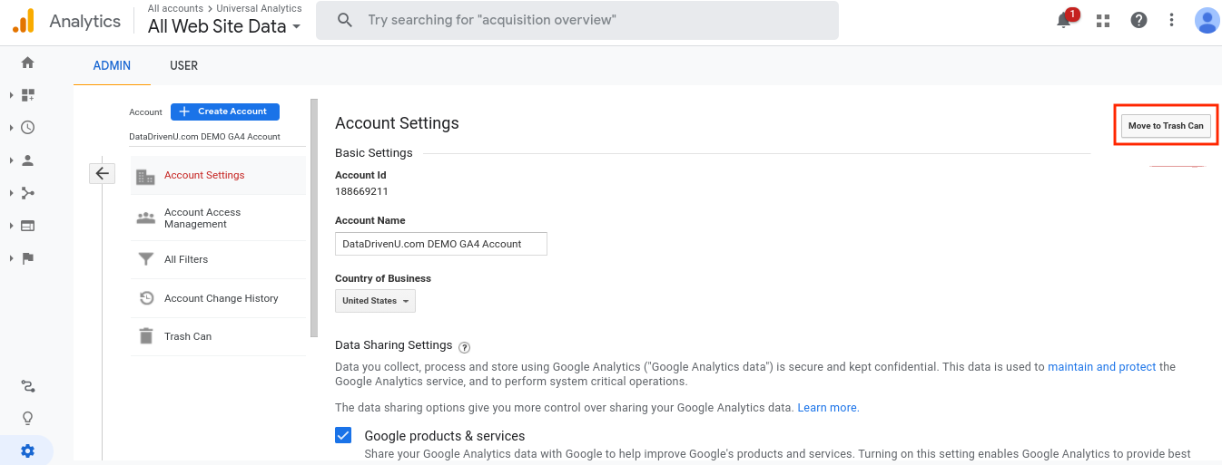The image size is (1222, 465).
Task: Open All Filters menu item
Action: tap(218, 259)
